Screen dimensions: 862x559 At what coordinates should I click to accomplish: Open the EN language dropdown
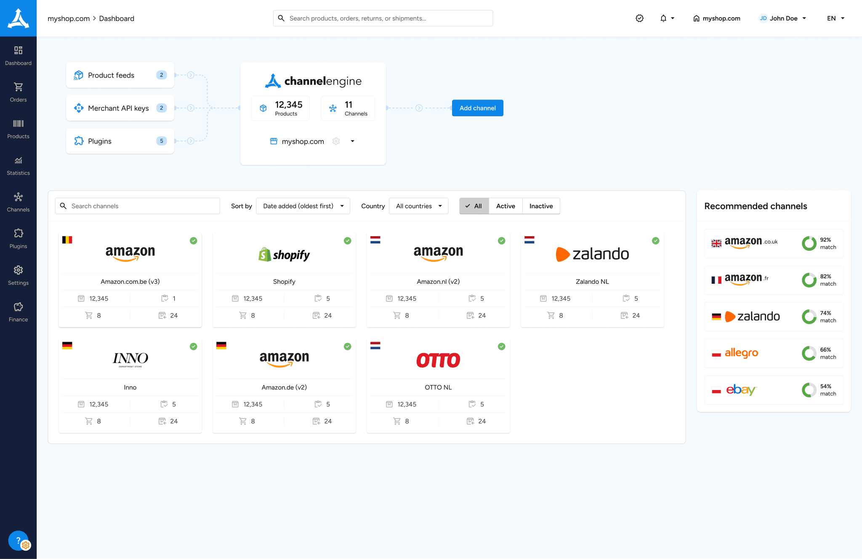(x=835, y=18)
